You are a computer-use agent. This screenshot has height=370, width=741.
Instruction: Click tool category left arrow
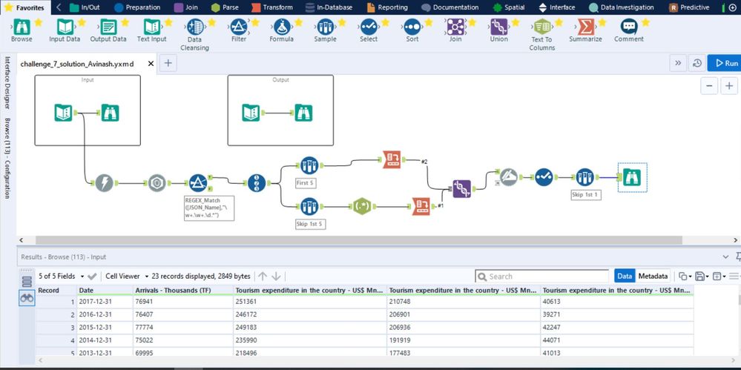[x=59, y=7]
